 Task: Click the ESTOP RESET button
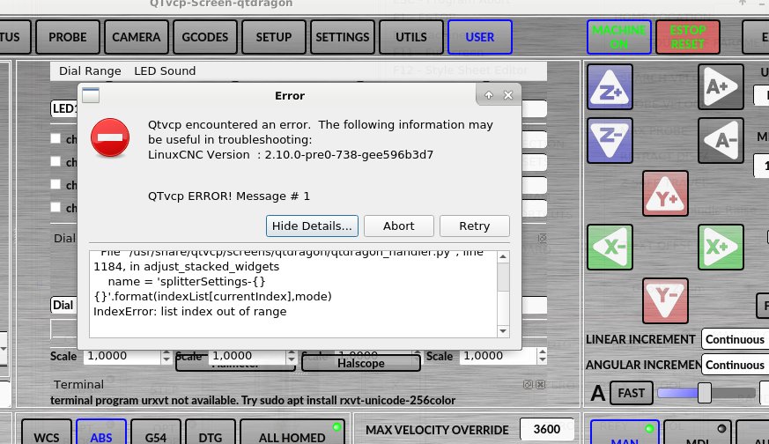pyautogui.click(x=688, y=37)
